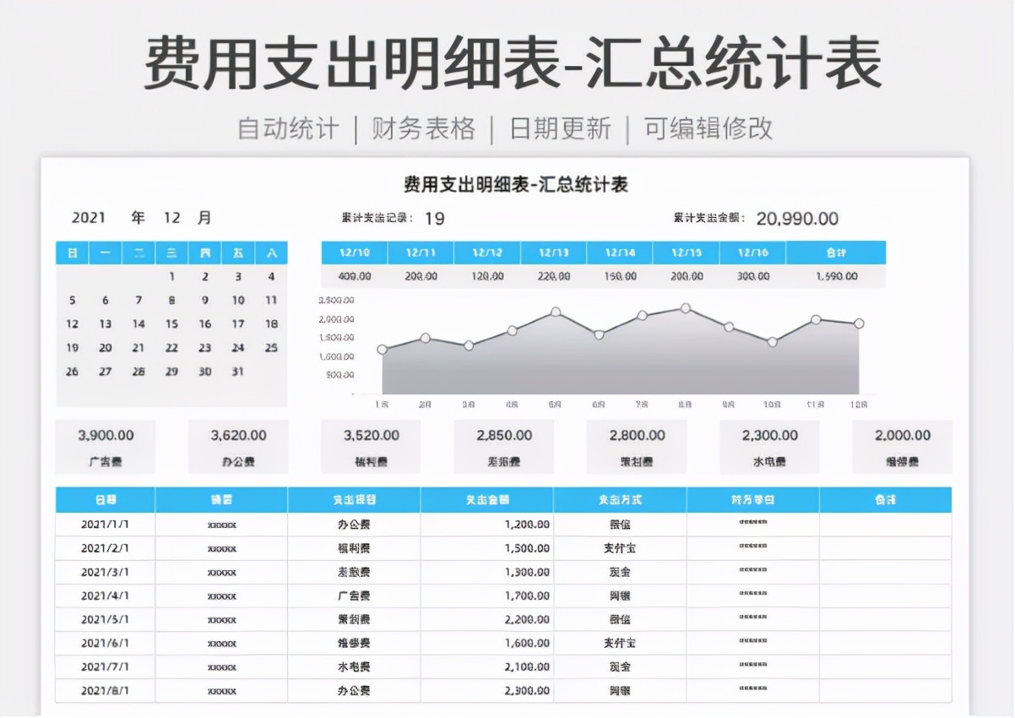This screenshot has height=718, width=1015.
Task: Click the 220.00 value under 12/13
Action: [x=554, y=276]
